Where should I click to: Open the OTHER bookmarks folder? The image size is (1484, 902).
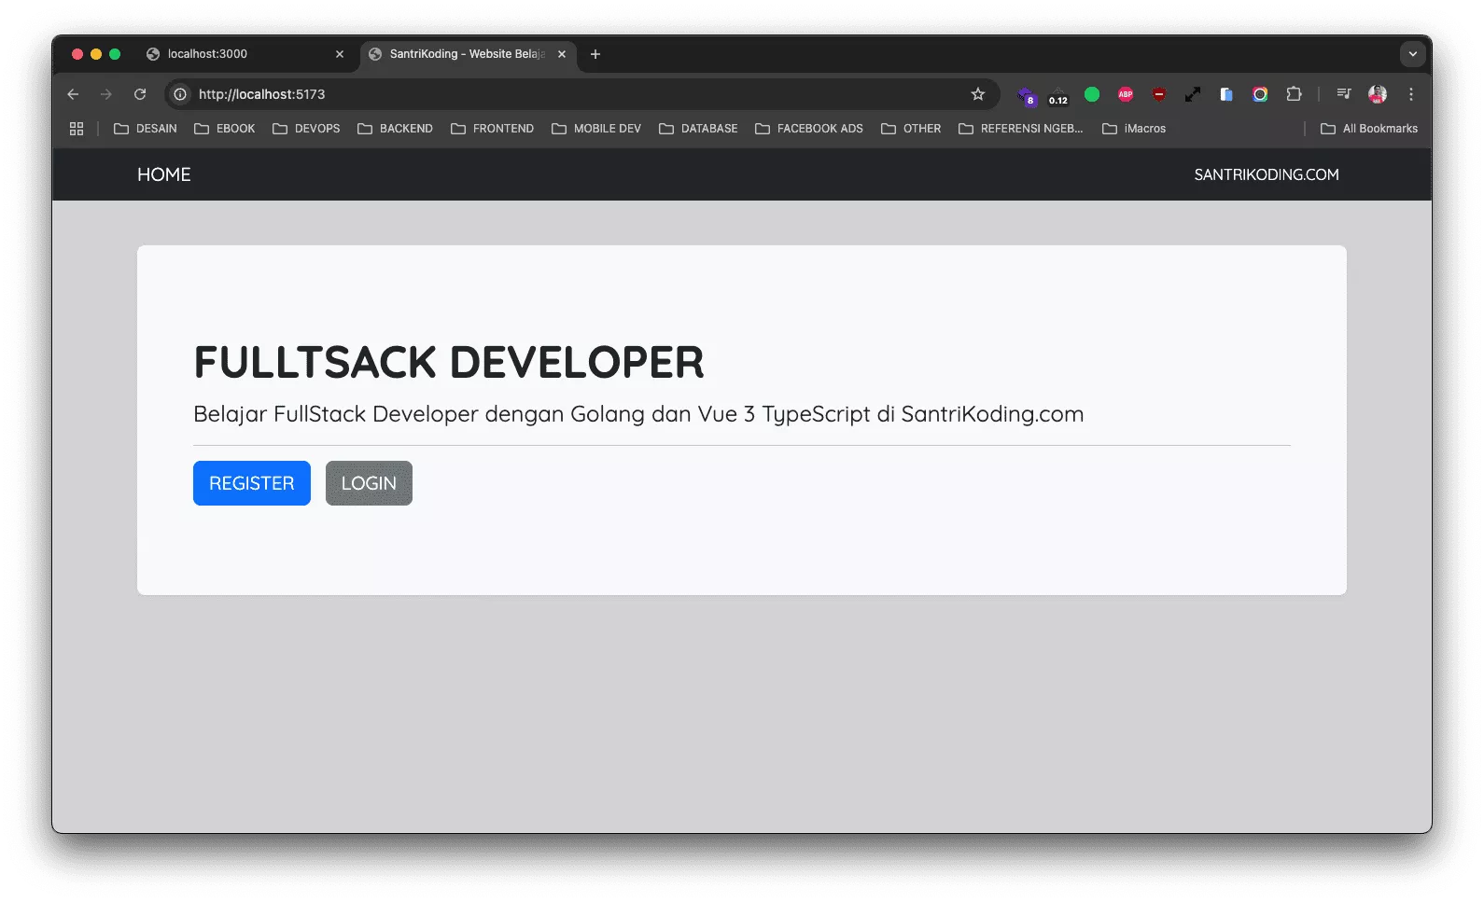pos(912,129)
